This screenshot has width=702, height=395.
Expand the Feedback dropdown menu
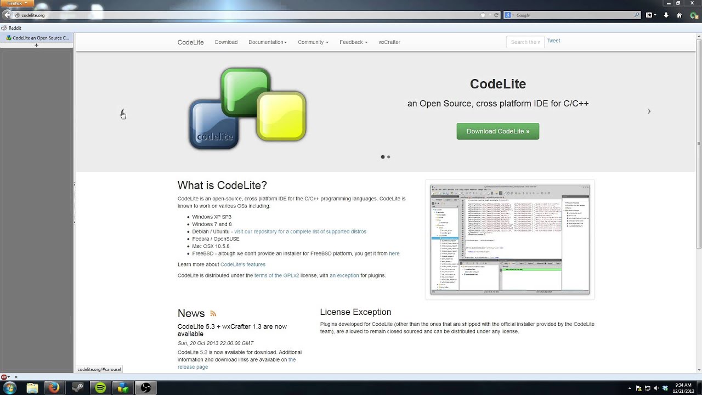353,42
